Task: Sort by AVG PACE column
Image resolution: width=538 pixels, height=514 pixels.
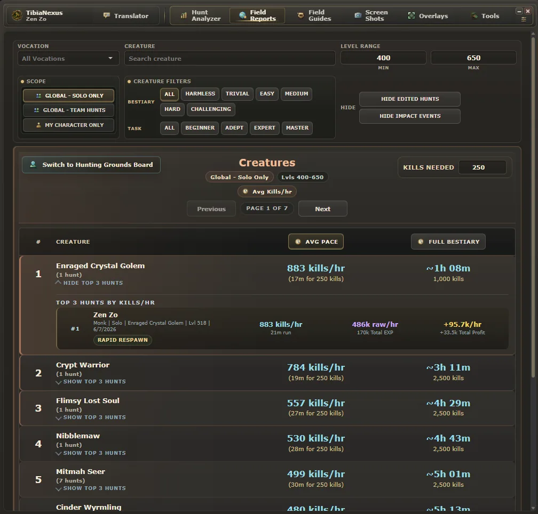Action: pyautogui.click(x=316, y=242)
